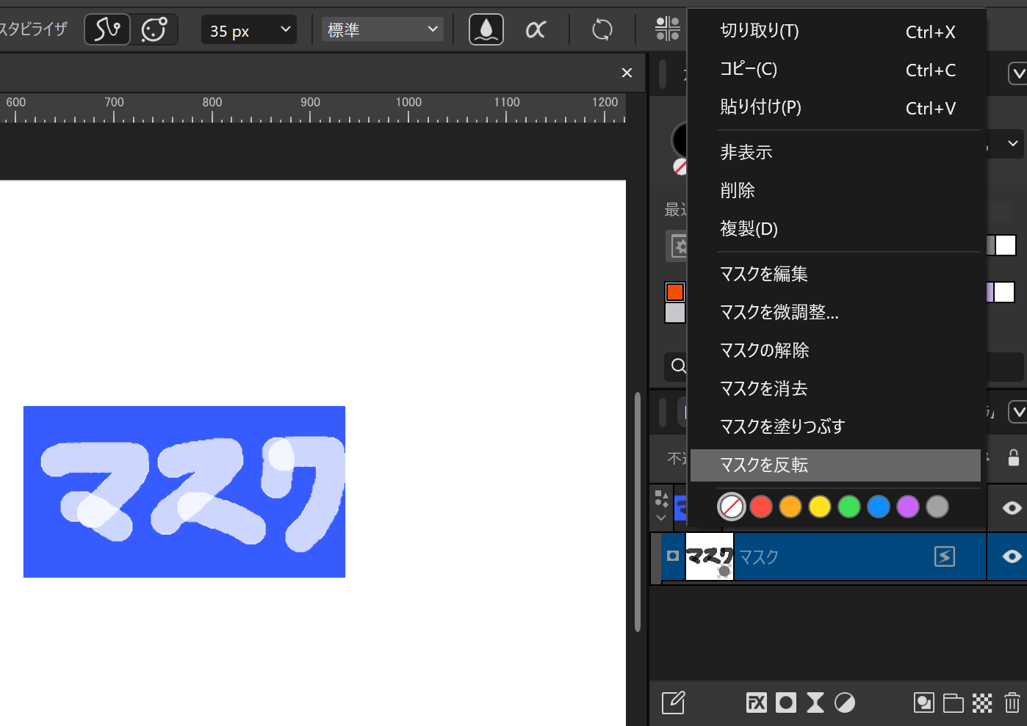Open the Layers panel options chevron
The height and width of the screenshot is (726, 1027).
point(1017,412)
